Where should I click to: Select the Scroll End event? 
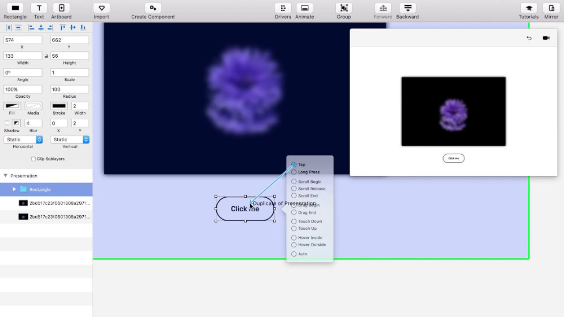294,195
